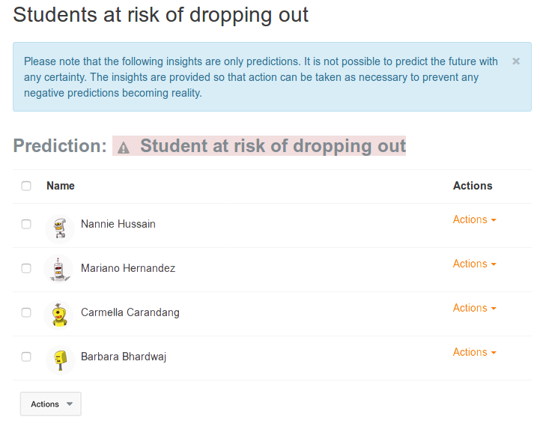Click Carmella Carandang's yellow avatar
Viewport: 540px width, 427px height.
pyautogui.click(x=59, y=315)
